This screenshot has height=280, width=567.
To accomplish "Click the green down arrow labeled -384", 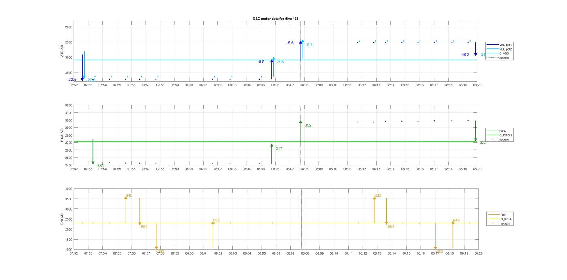I will (93, 152).
